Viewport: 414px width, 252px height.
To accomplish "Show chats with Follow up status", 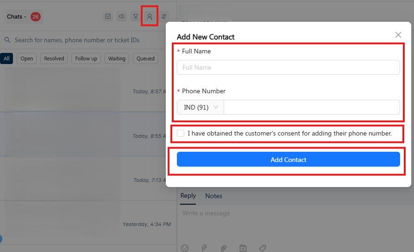I will coord(86,58).
